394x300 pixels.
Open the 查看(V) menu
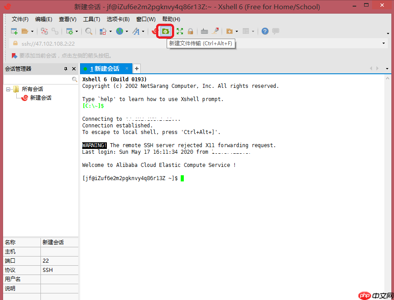[x=68, y=19]
